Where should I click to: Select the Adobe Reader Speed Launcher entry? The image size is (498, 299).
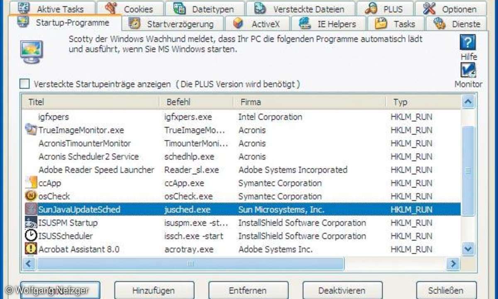[x=96, y=170]
